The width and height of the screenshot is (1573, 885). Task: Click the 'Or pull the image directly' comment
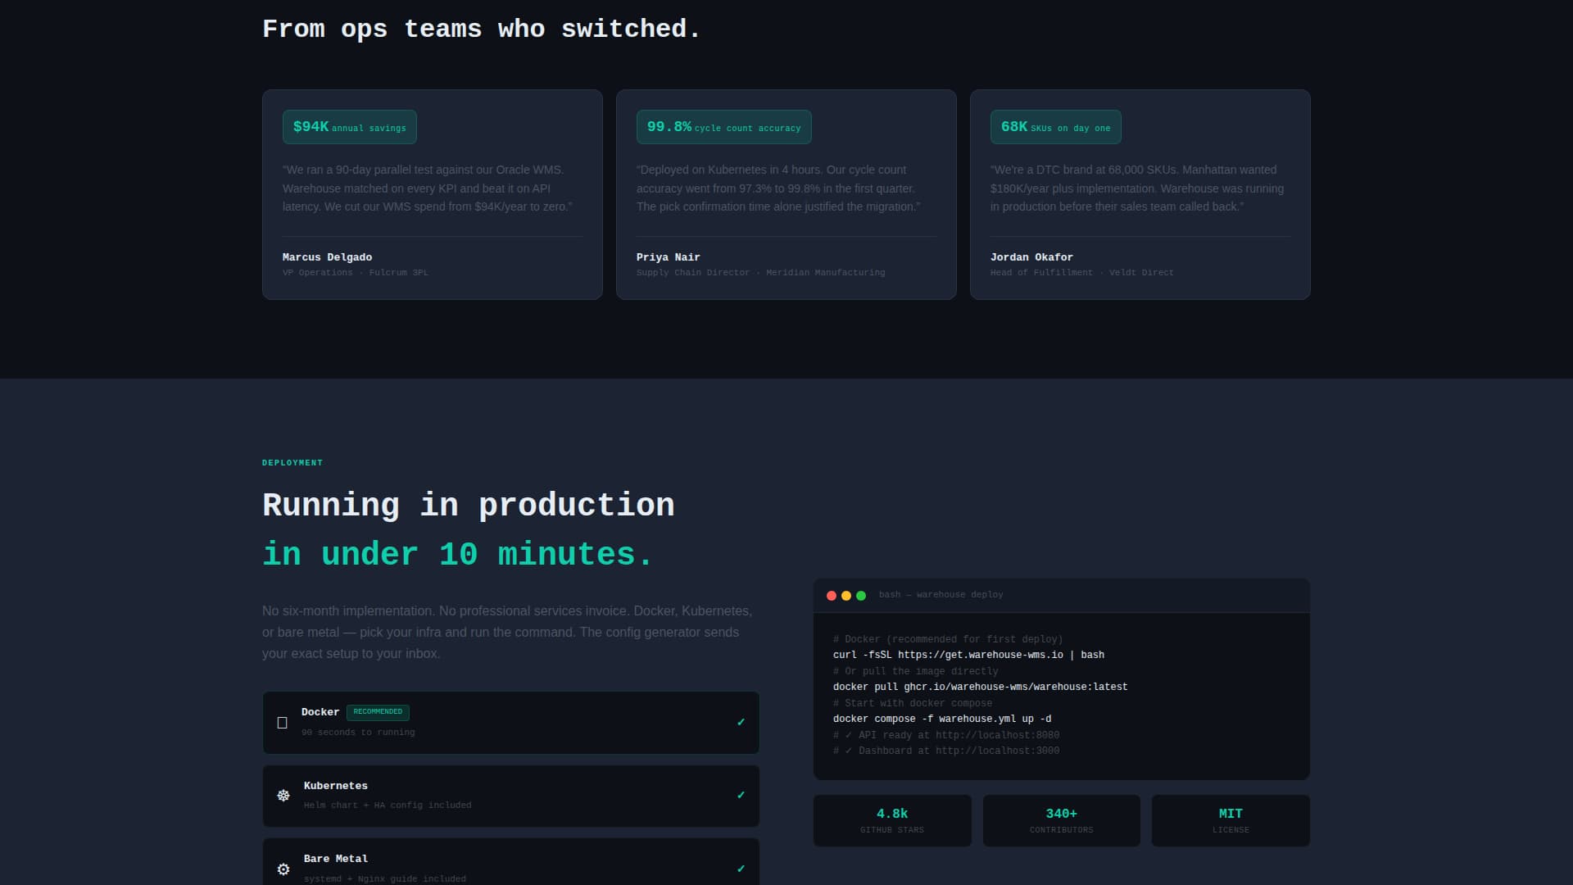[x=916, y=671]
